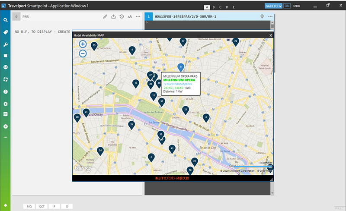The image size is (346, 211).
Task: Select hotel pin 43 on map
Action: tap(172, 149)
